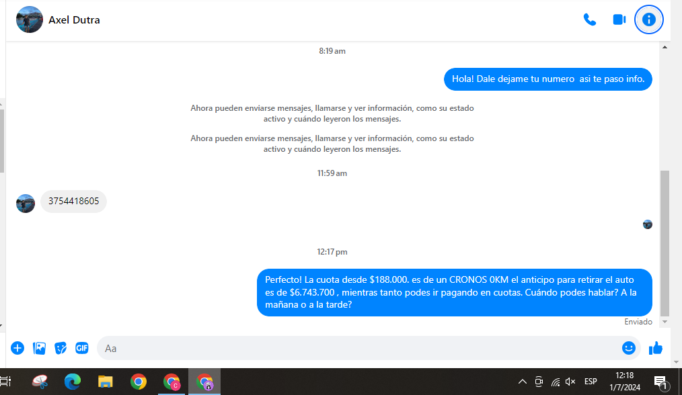Viewport: 682px width, 395px height.
Task: Switch the ESP input language indicator
Action: pos(591,382)
